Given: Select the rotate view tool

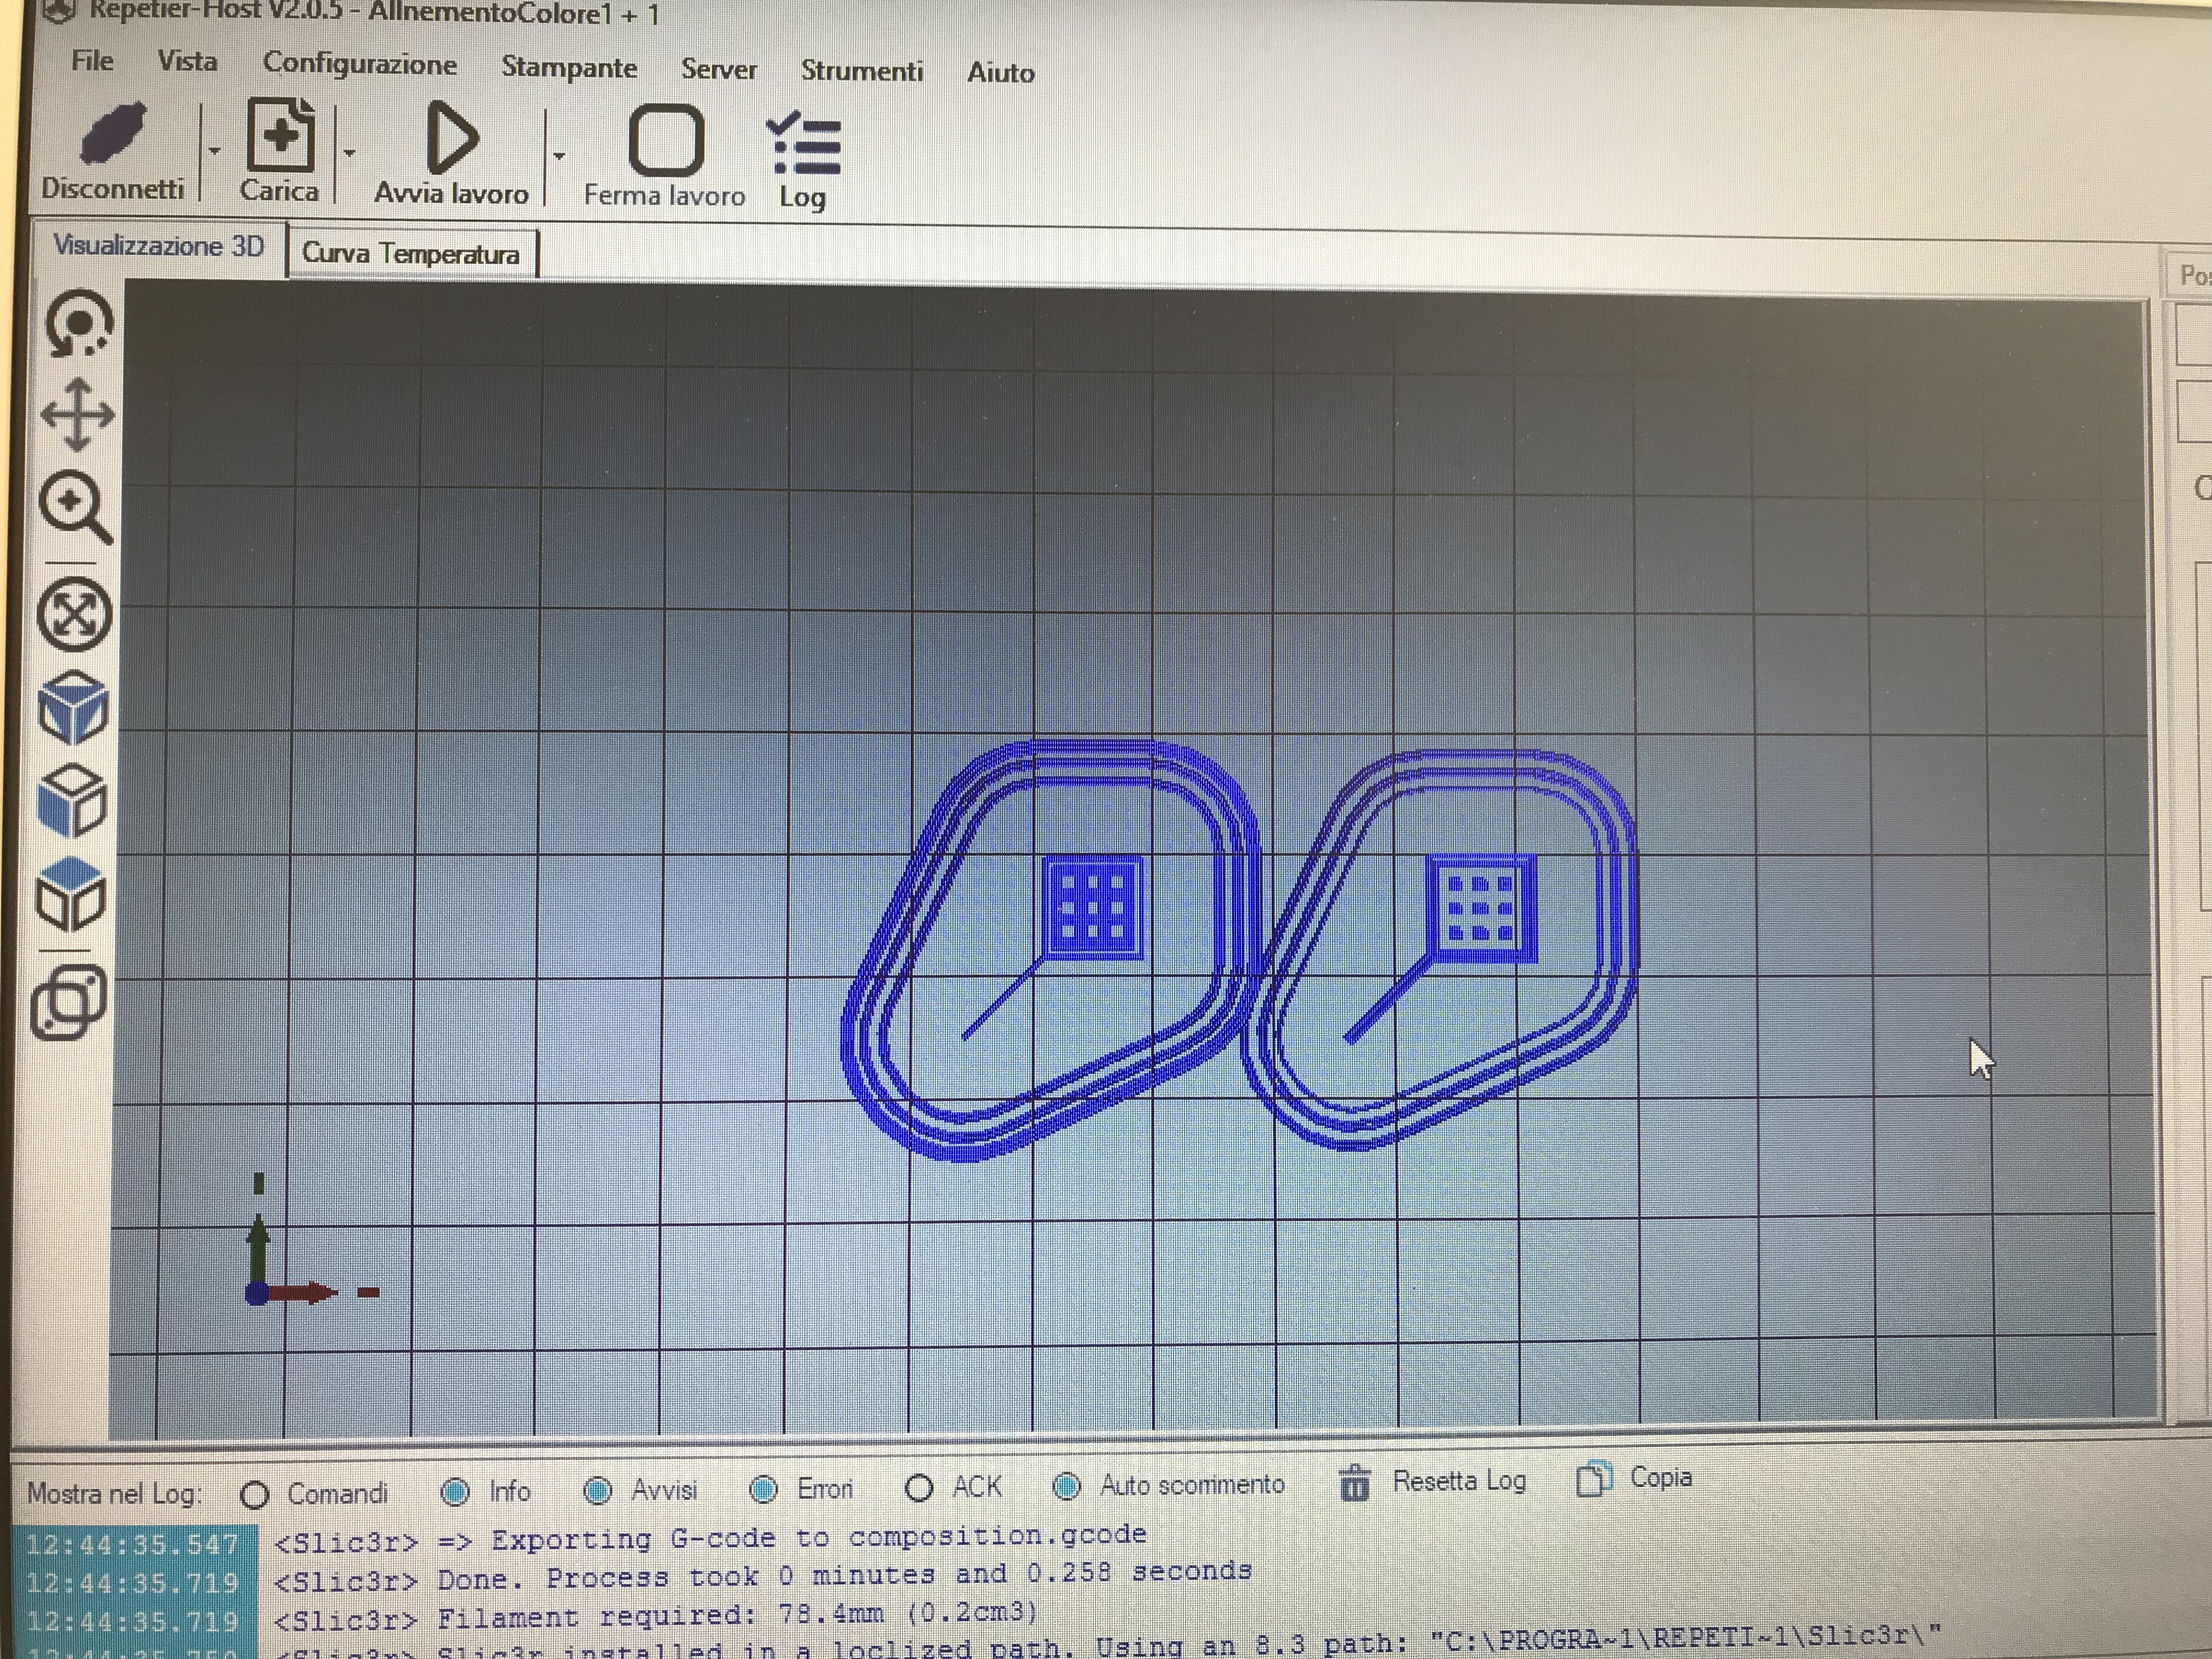Looking at the screenshot, I should click(x=79, y=323).
